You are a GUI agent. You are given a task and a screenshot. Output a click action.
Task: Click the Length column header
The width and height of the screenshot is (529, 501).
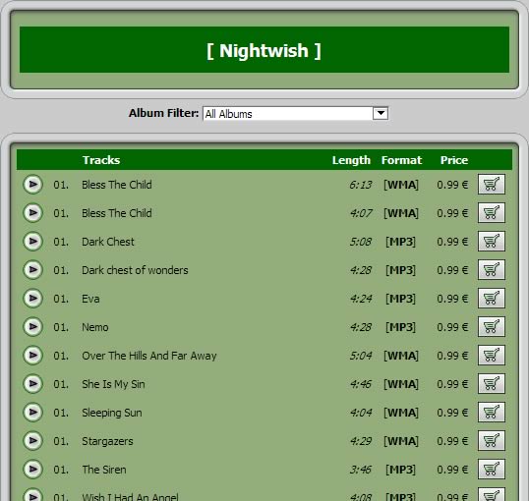pyautogui.click(x=351, y=160)
